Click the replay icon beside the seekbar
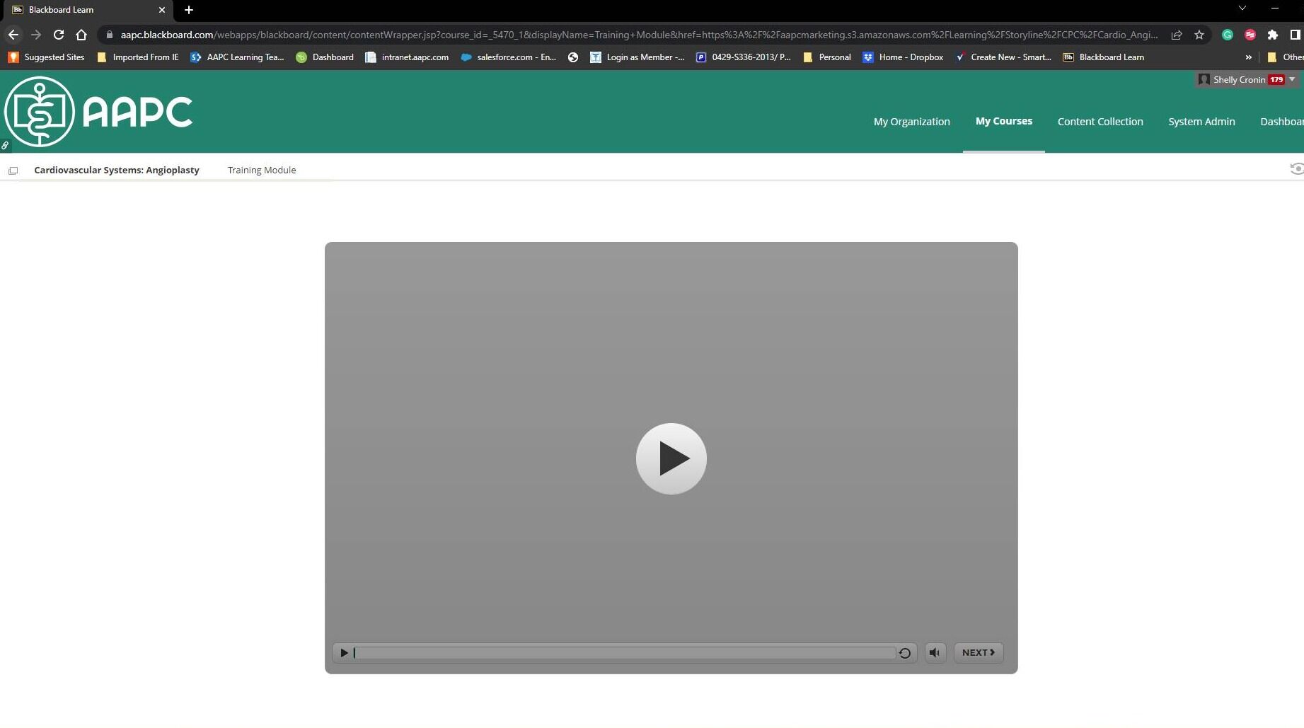 click(905, 653)
